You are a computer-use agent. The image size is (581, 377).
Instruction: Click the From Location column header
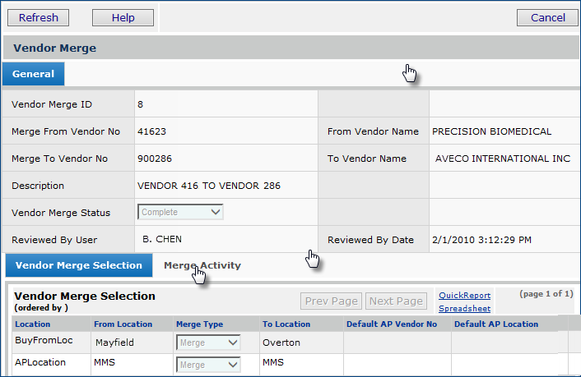pyautogui.click(x=123, y=324)
